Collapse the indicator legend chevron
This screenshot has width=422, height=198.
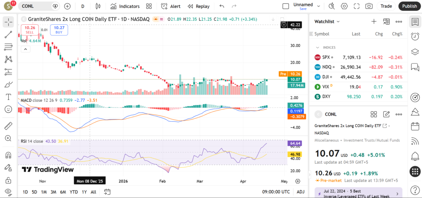[26, 49]
